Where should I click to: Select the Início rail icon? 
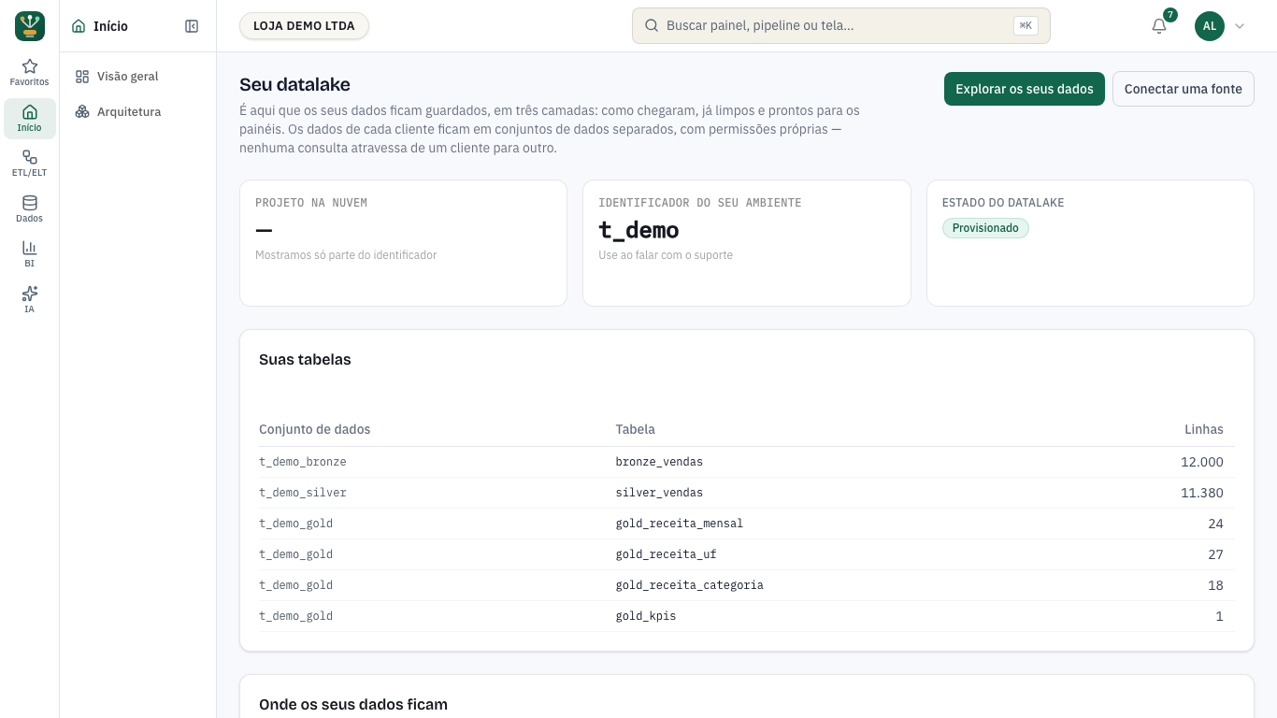(30, 118)
